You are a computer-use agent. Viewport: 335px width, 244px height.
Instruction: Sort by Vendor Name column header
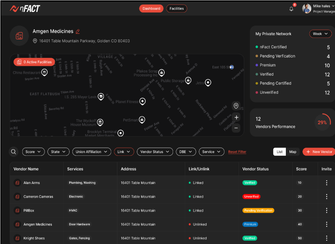tap(26, 169)
